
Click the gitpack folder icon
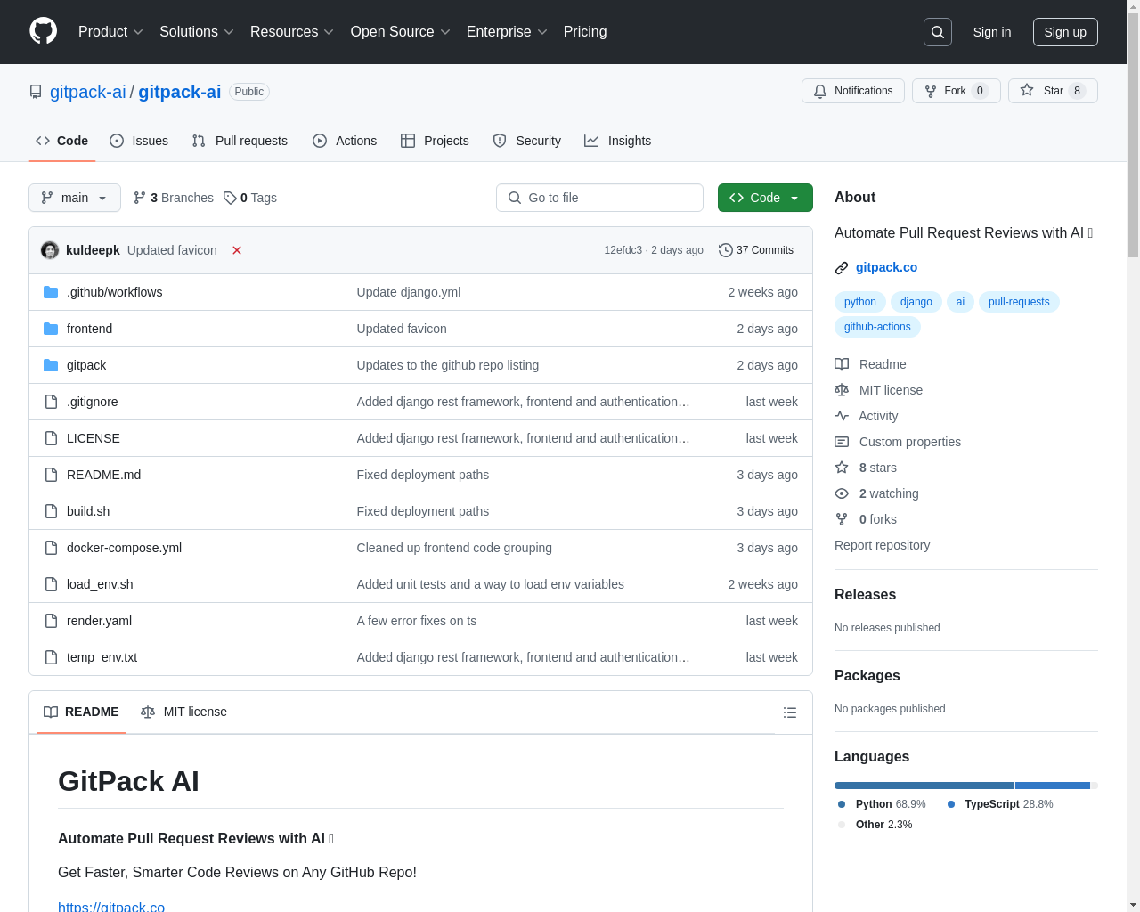click(x=51, y=365)
